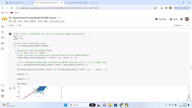The height and width of the screenshot is (108, 192).
Task: Open the Windows Start menu
Action: tap(66, 105)
